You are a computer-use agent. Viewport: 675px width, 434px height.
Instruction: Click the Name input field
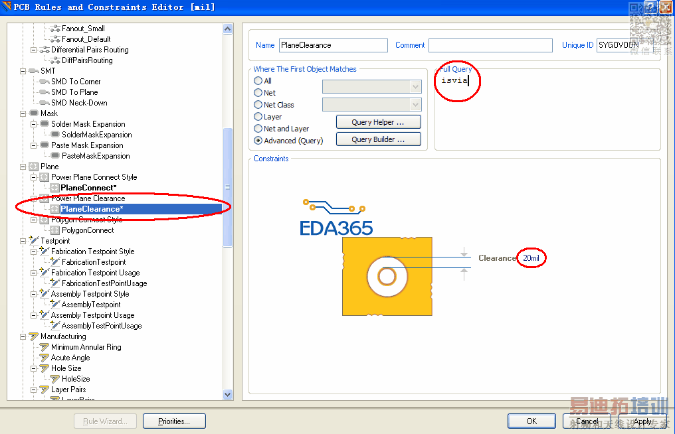click(x=334, y=45)
